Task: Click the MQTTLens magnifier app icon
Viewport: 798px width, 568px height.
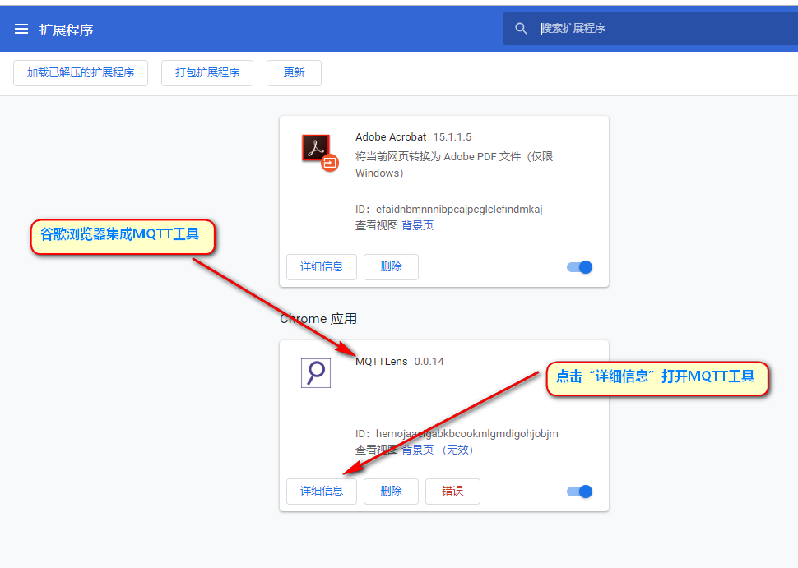Action: point(316,373)
